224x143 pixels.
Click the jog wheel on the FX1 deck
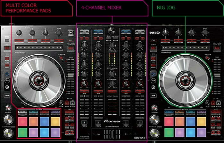pyautogui.click(x=39, y=81)
